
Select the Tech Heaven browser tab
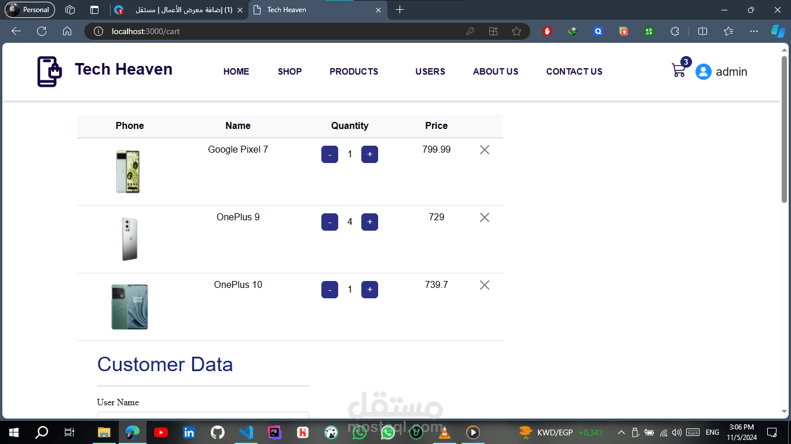317,10
